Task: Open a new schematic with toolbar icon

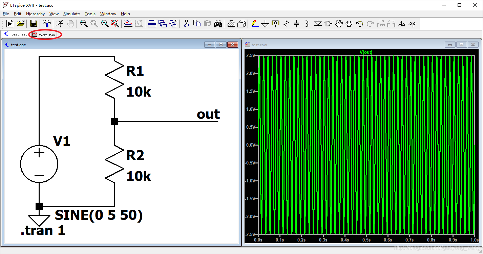Action: [10, 24]
